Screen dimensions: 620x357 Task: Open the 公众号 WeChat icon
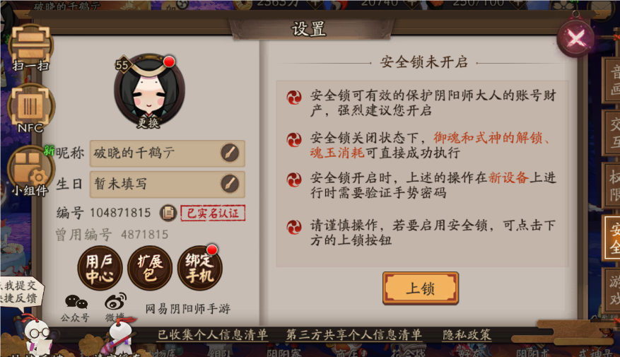coord(76,308)
